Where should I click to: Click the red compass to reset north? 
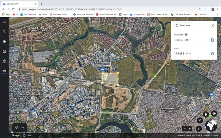tap(199, 129)
